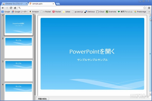The height and width of the screenshot is (101, 152).
Task: Click the thumbnail panel scrollbar
Action: [x=35, y=55]
